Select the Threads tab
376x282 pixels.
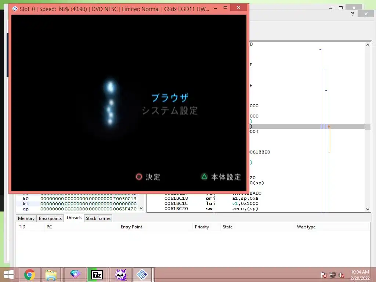(73, 218)
